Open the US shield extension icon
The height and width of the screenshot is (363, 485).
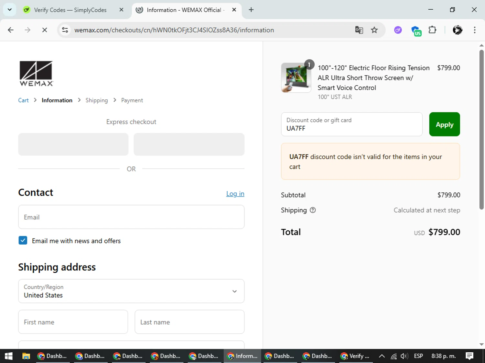[x=416, y=31]
